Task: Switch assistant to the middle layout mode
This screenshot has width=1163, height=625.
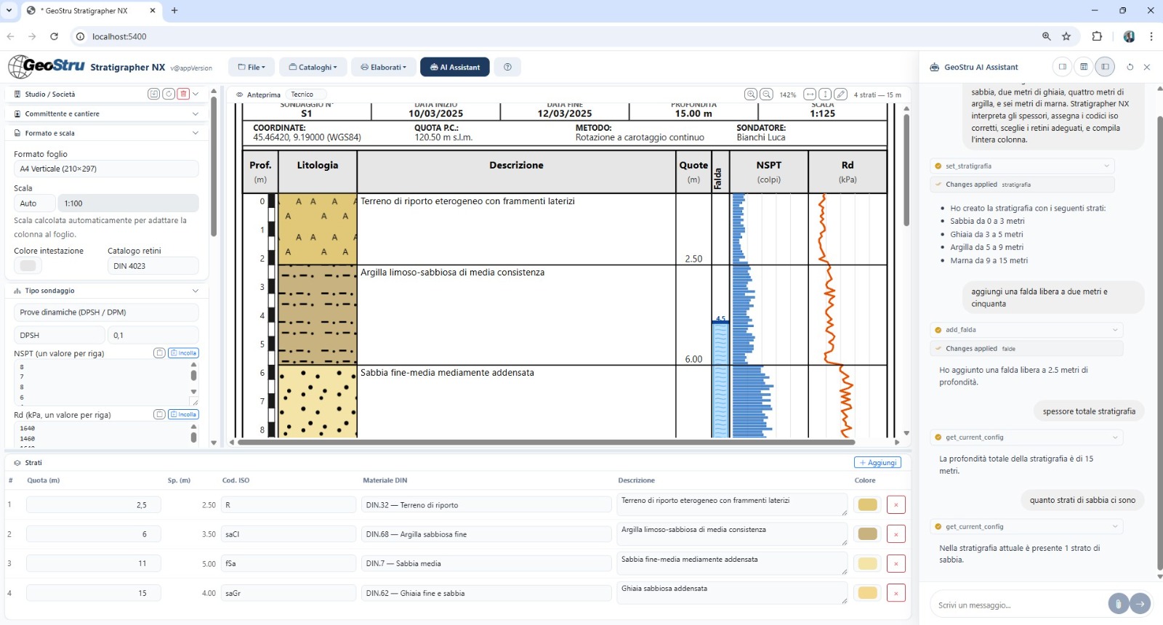Action: [x=1084, y=67]
